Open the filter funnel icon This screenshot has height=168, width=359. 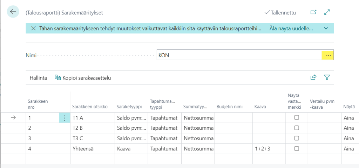tap(327, 78)
